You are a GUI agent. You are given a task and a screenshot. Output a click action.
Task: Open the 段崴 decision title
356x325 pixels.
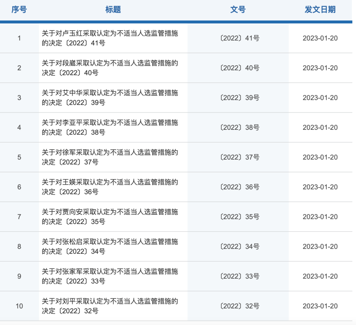[110, 68]
